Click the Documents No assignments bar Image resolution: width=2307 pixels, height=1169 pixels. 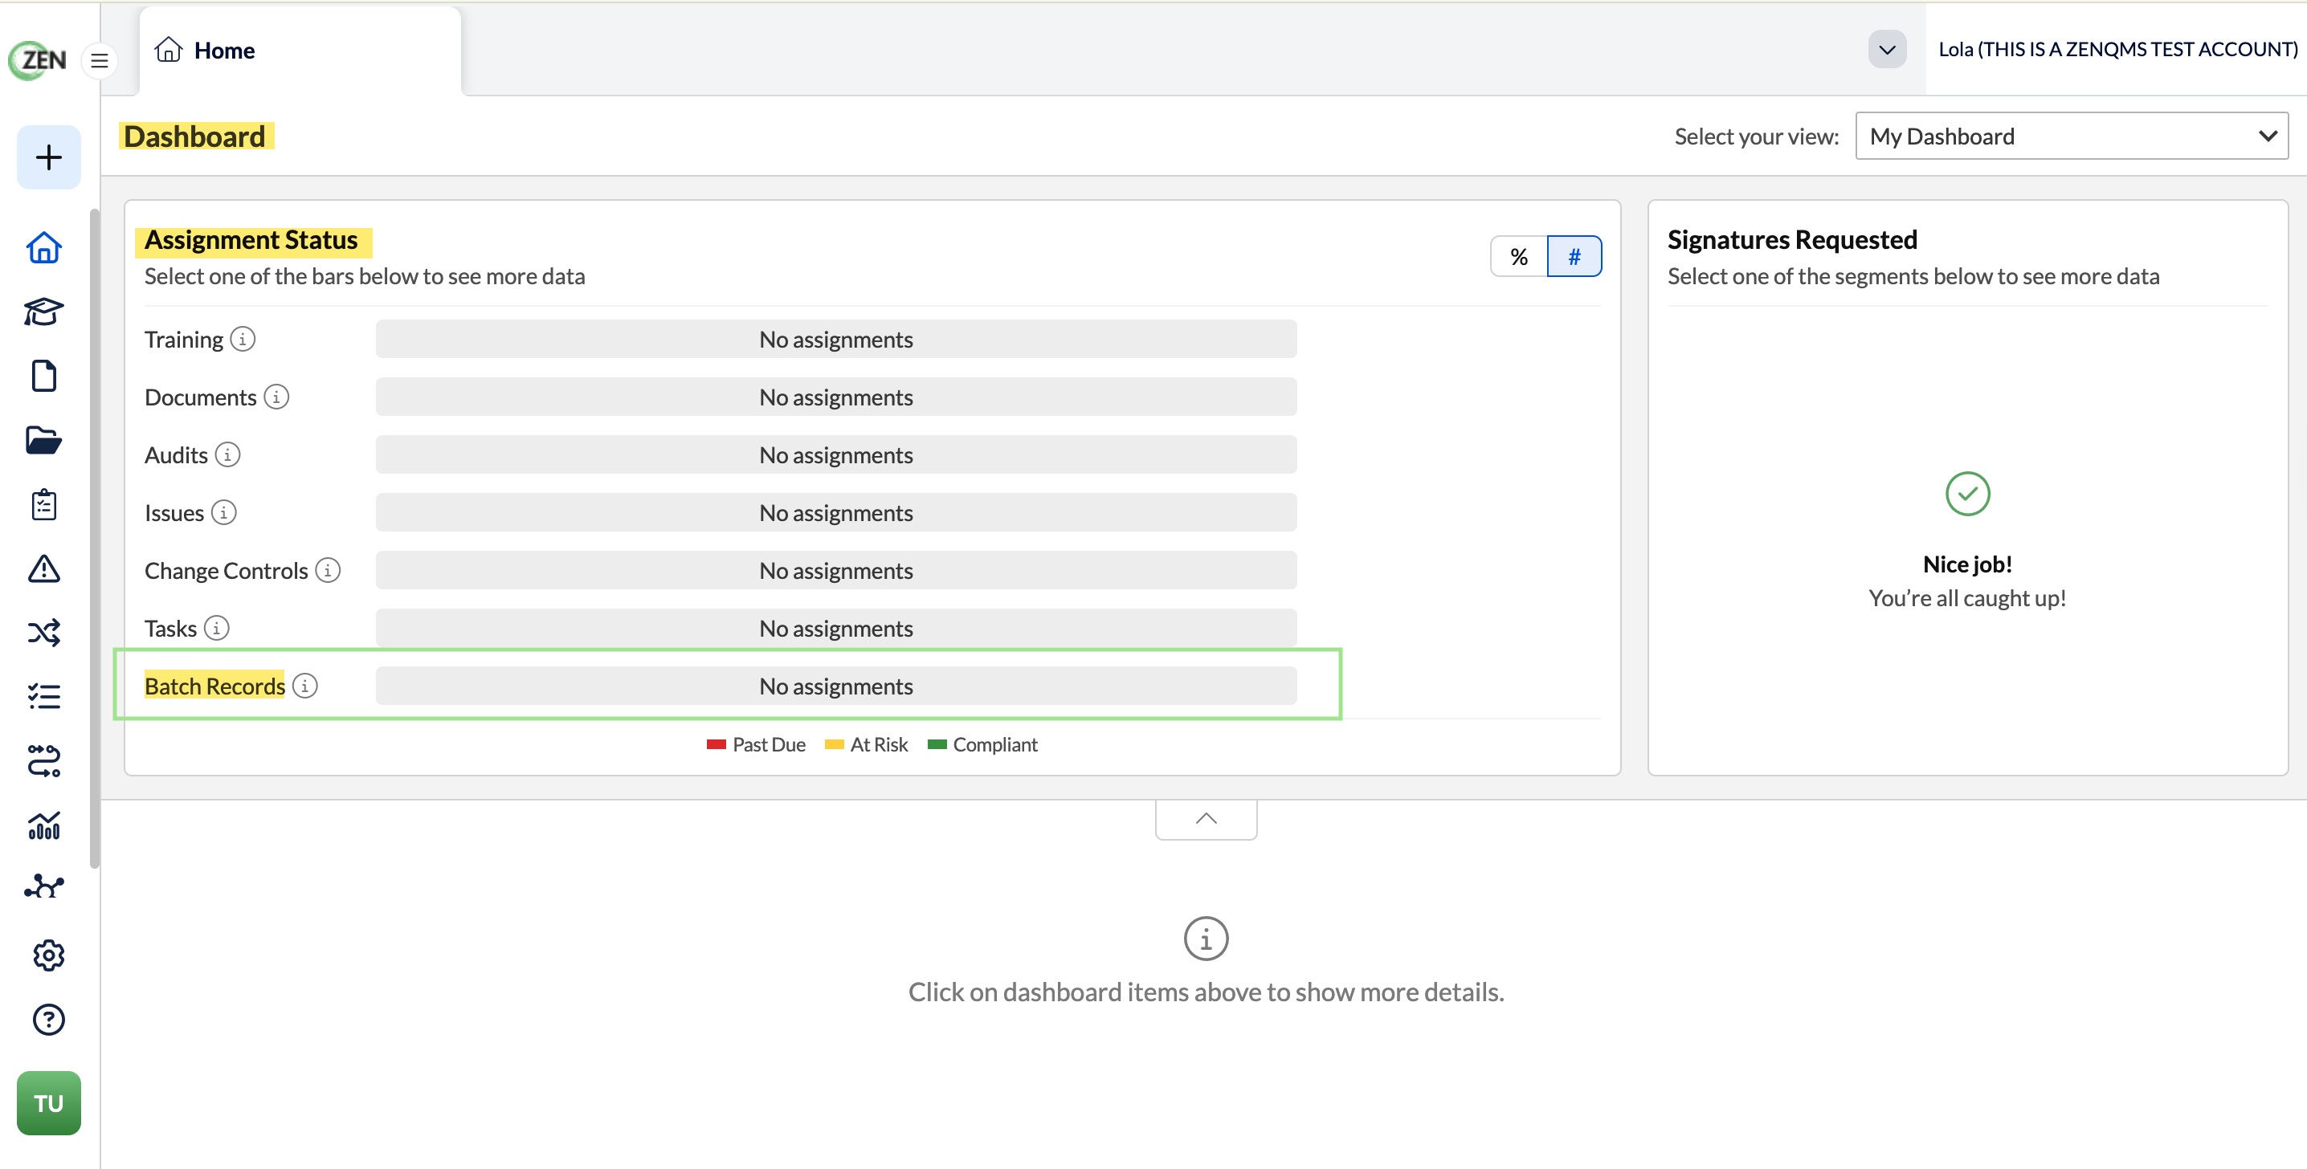click(x=835, y=397)
